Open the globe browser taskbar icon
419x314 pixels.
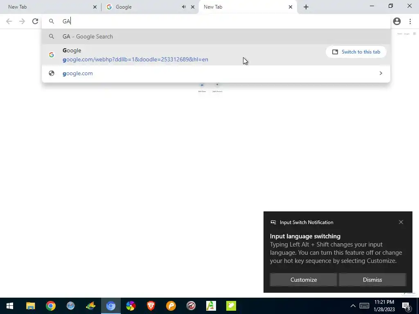pyautogui.click(x=70, y=306)
